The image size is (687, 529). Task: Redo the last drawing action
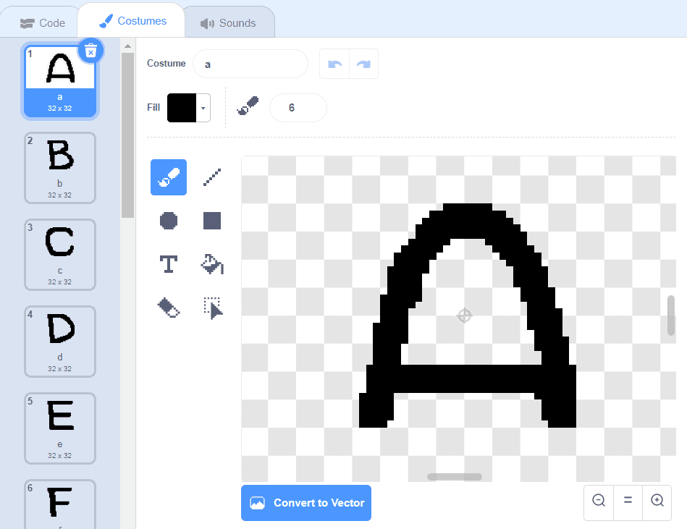(x=364, y=64)
